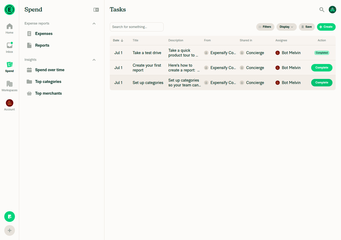
Task: Open Top categories insights
Action: (x=62, y=82)
